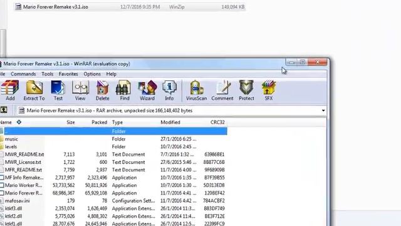Click modified date 27/6/2015 5:46
This screenshot has height=226, width=401.
point(178,162)
